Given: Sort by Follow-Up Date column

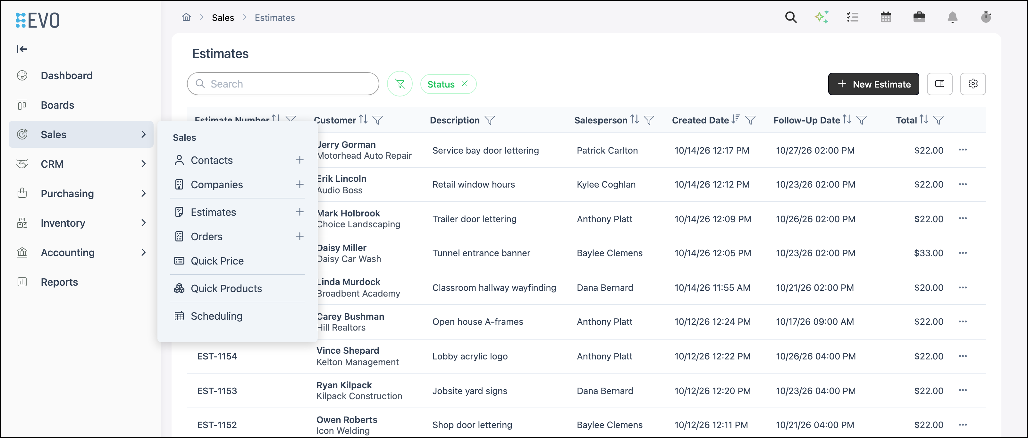Looking at the screenshot, I should pyautogui.click(x=847, y=120).
